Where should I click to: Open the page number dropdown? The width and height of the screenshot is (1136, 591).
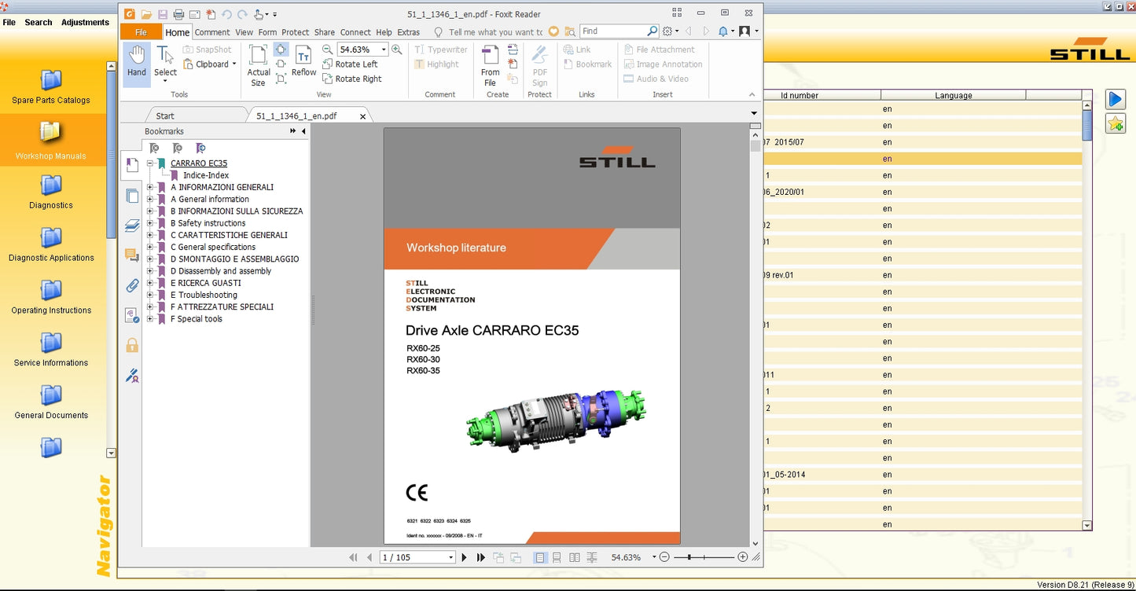(451, 557)
